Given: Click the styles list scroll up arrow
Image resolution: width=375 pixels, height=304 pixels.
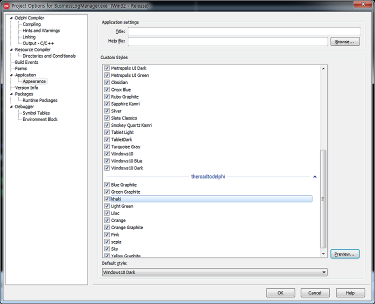Looking at the screenshot, I should 323,68.
